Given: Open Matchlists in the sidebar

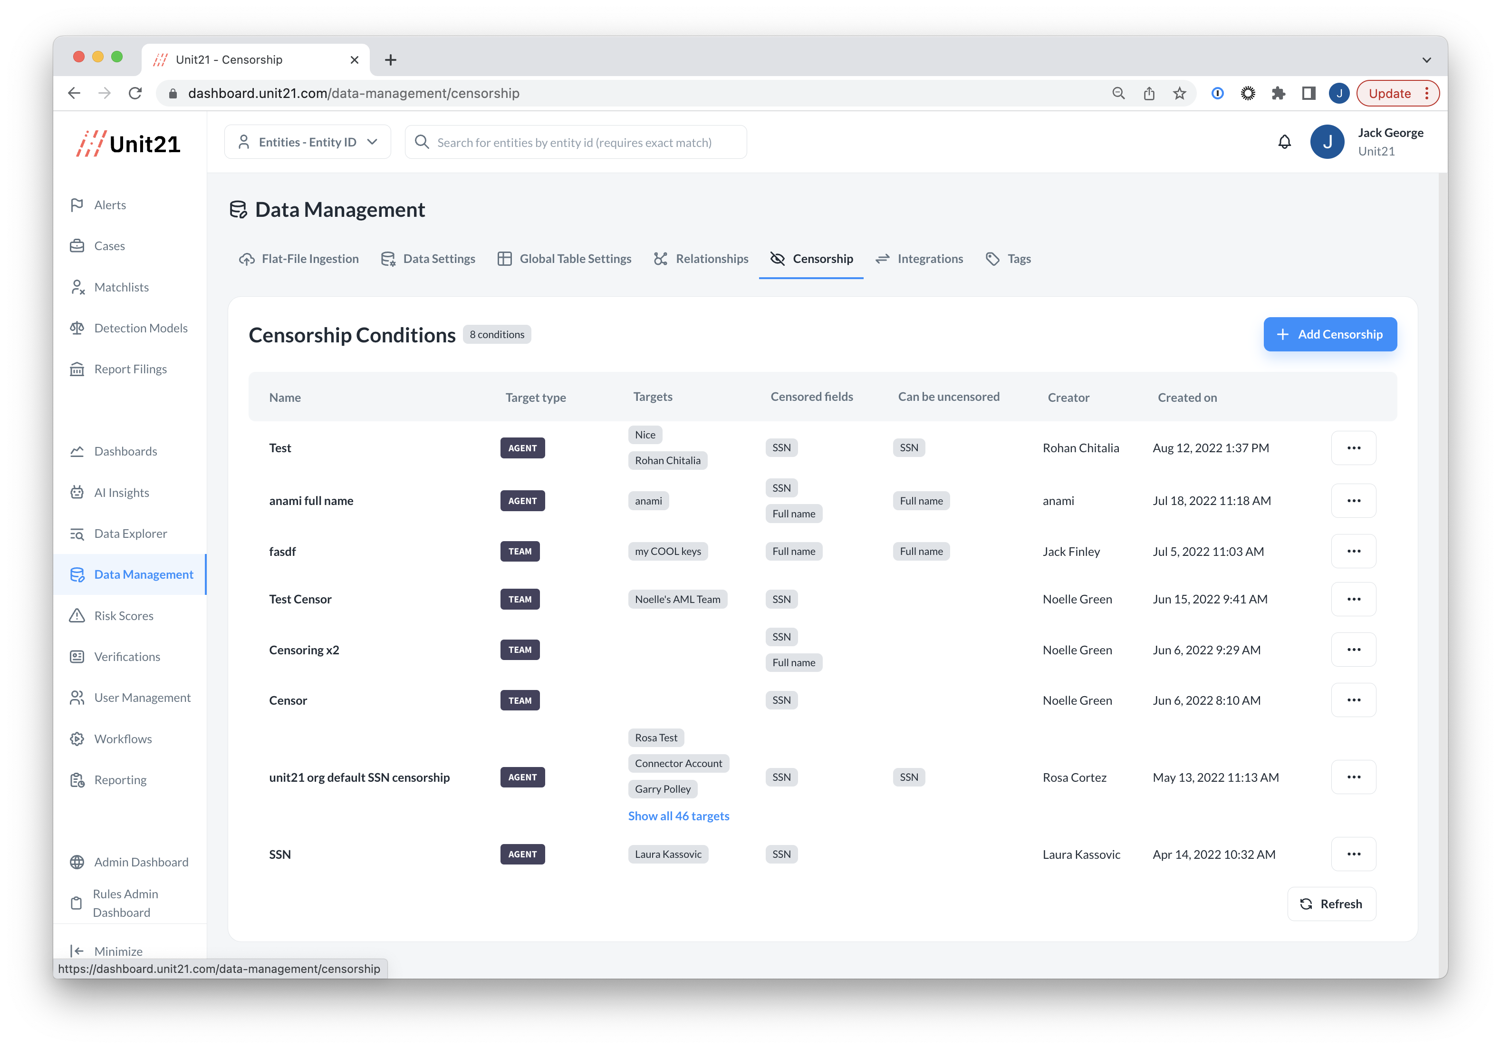Looking at the screenshot, I should click(121, 287).
